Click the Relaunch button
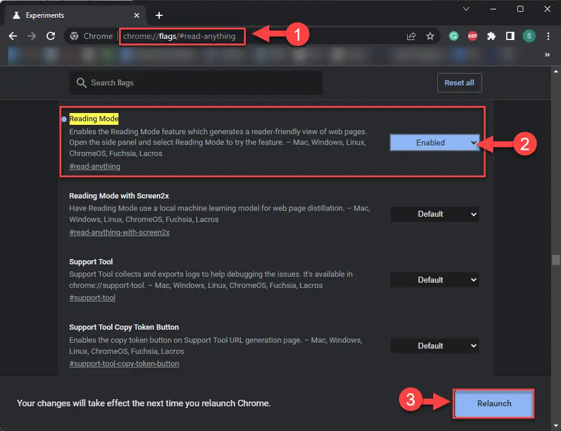This screenshot has height=431, width=561. click(494, 403)
